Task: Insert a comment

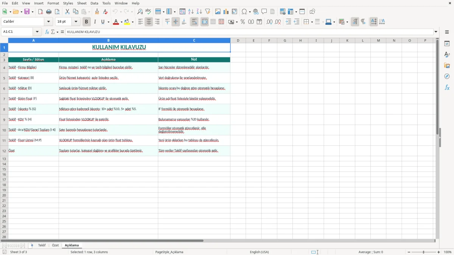Action: coord(264,12)
